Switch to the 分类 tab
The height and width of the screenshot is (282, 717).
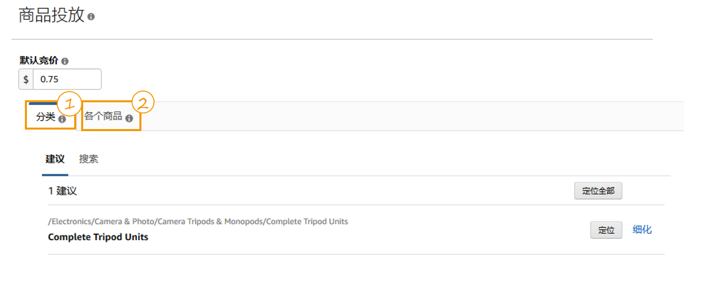coord(46,118)
